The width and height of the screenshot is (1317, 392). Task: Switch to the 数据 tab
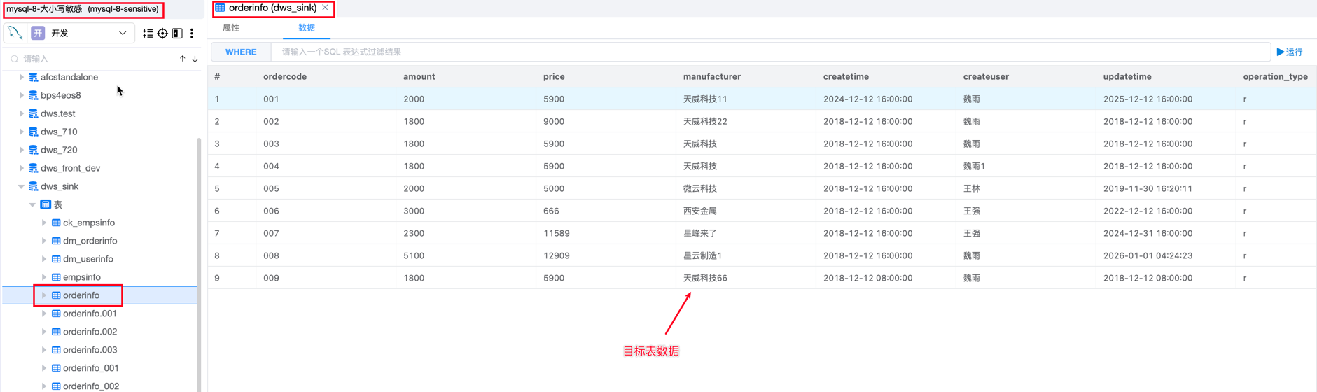[307, 28]
